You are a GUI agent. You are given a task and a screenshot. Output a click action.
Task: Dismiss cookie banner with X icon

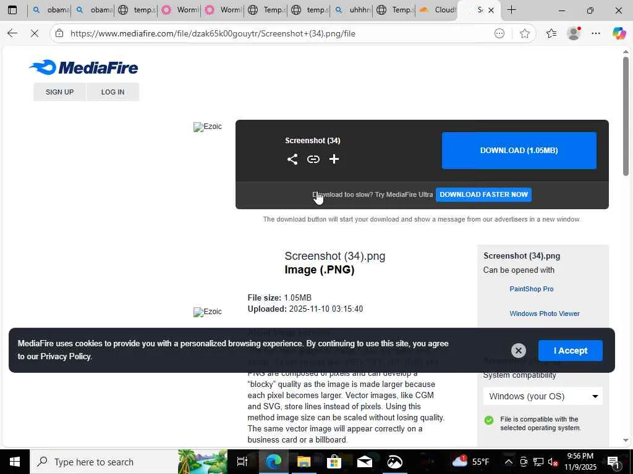pos(519,351)
